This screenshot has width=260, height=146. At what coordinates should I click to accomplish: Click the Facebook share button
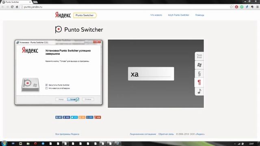coord(67,117)
